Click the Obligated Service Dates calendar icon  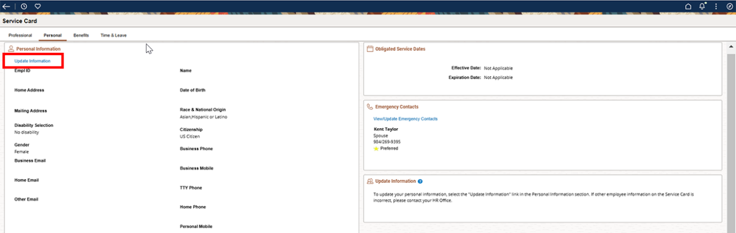pos(370,48)
